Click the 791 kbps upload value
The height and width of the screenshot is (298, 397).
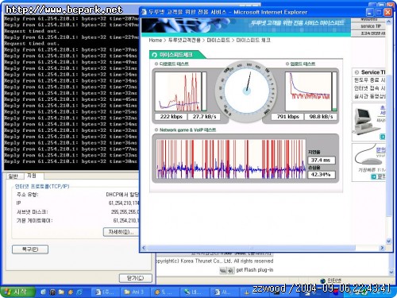click(x=287, y=117)
